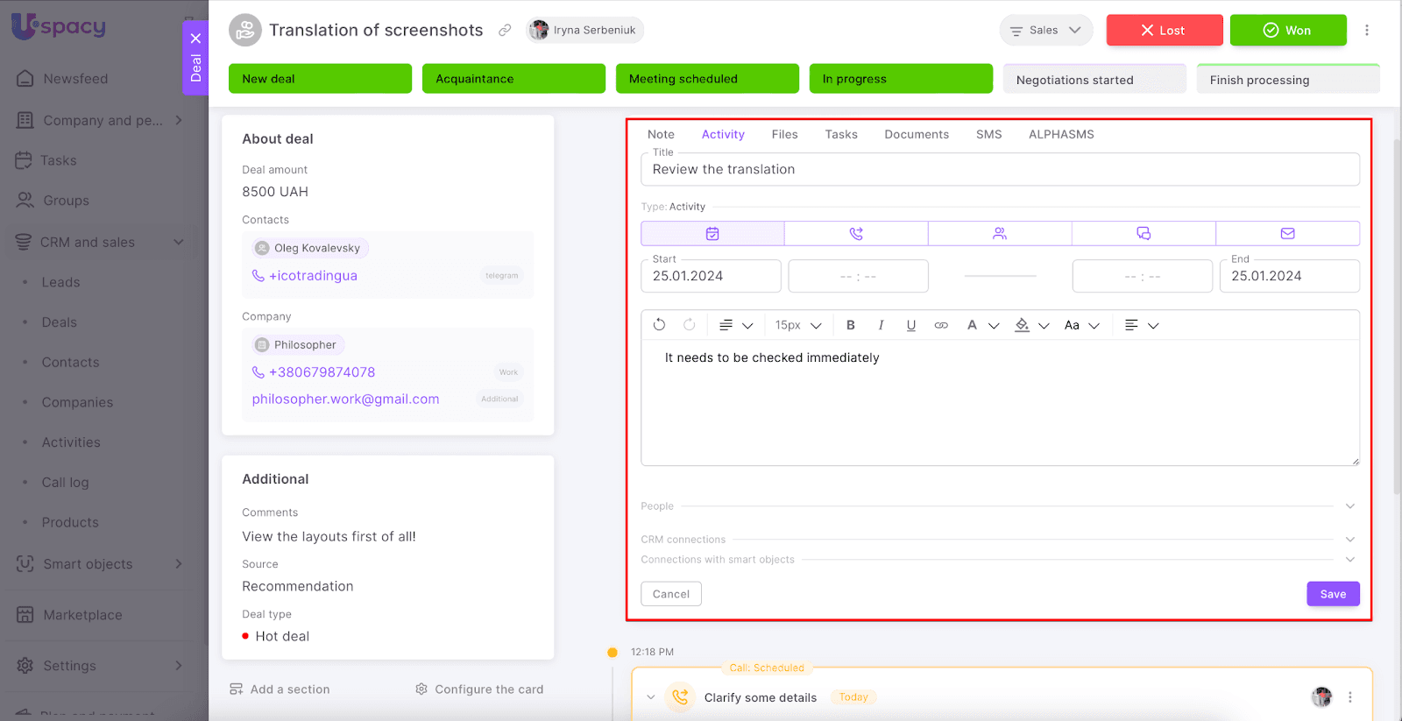This screenshot has width=1402, height=721.
Task: Choose the meeting activity type icon
Action: [1000, 234]
